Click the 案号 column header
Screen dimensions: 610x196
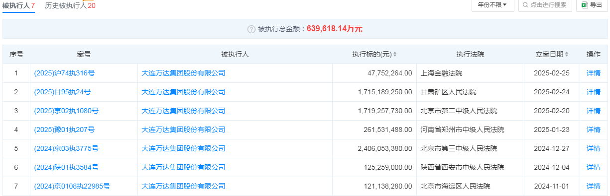84,55
